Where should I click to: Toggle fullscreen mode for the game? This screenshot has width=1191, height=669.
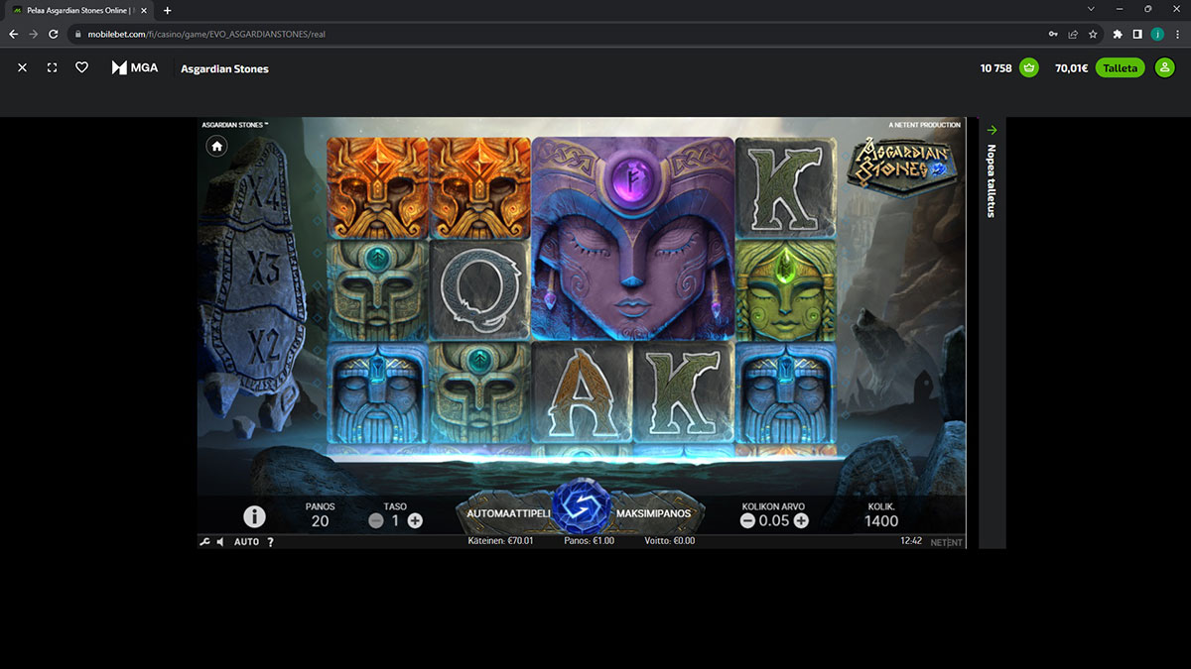[x=53, y=68]
